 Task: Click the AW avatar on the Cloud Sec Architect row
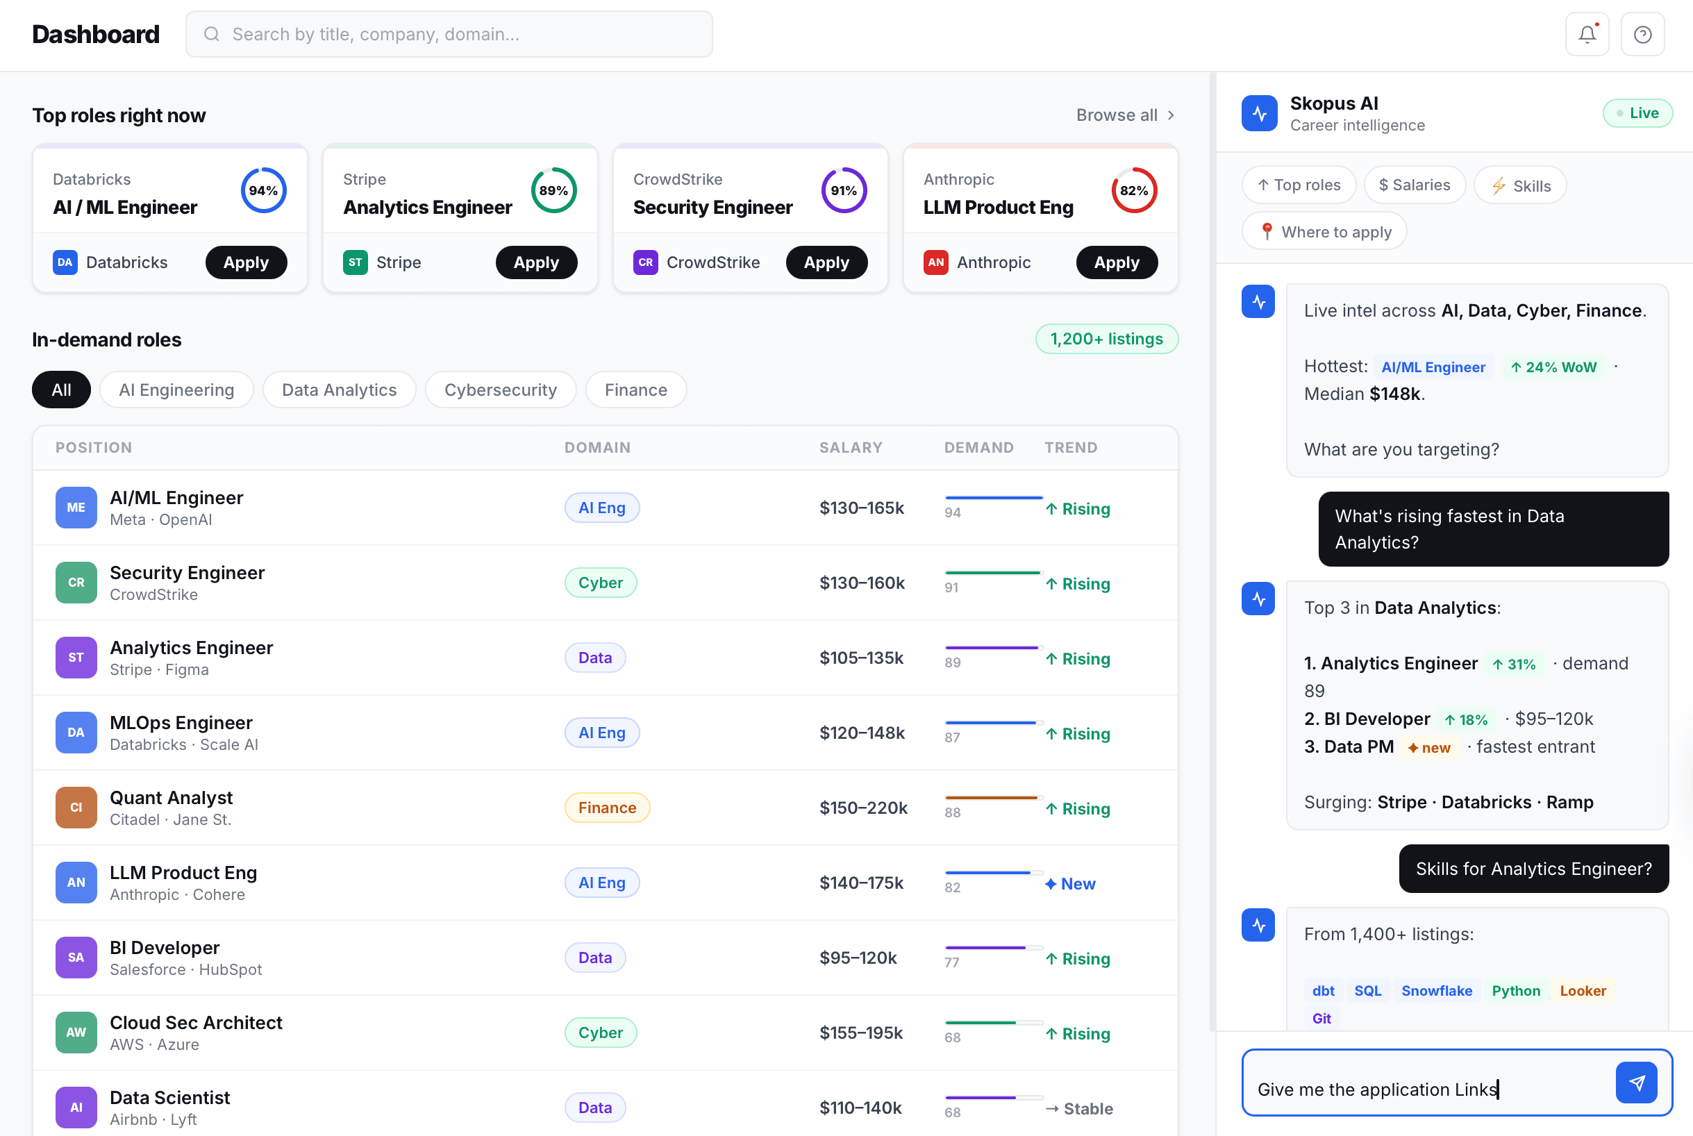click(x=76, y=1033)
